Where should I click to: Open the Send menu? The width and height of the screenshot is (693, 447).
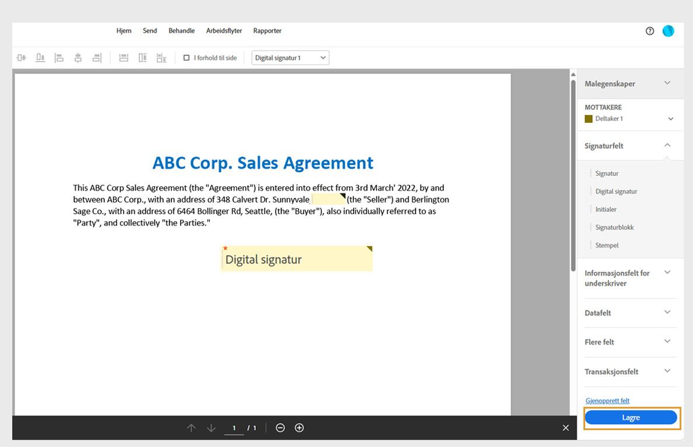(x=150, y=31)
